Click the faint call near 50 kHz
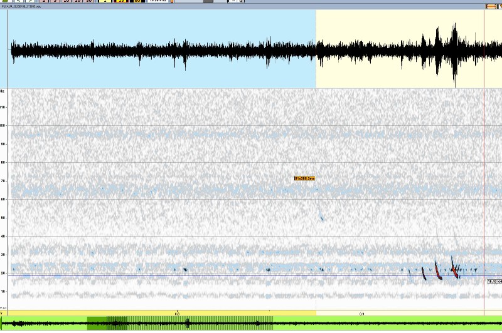 321,218
